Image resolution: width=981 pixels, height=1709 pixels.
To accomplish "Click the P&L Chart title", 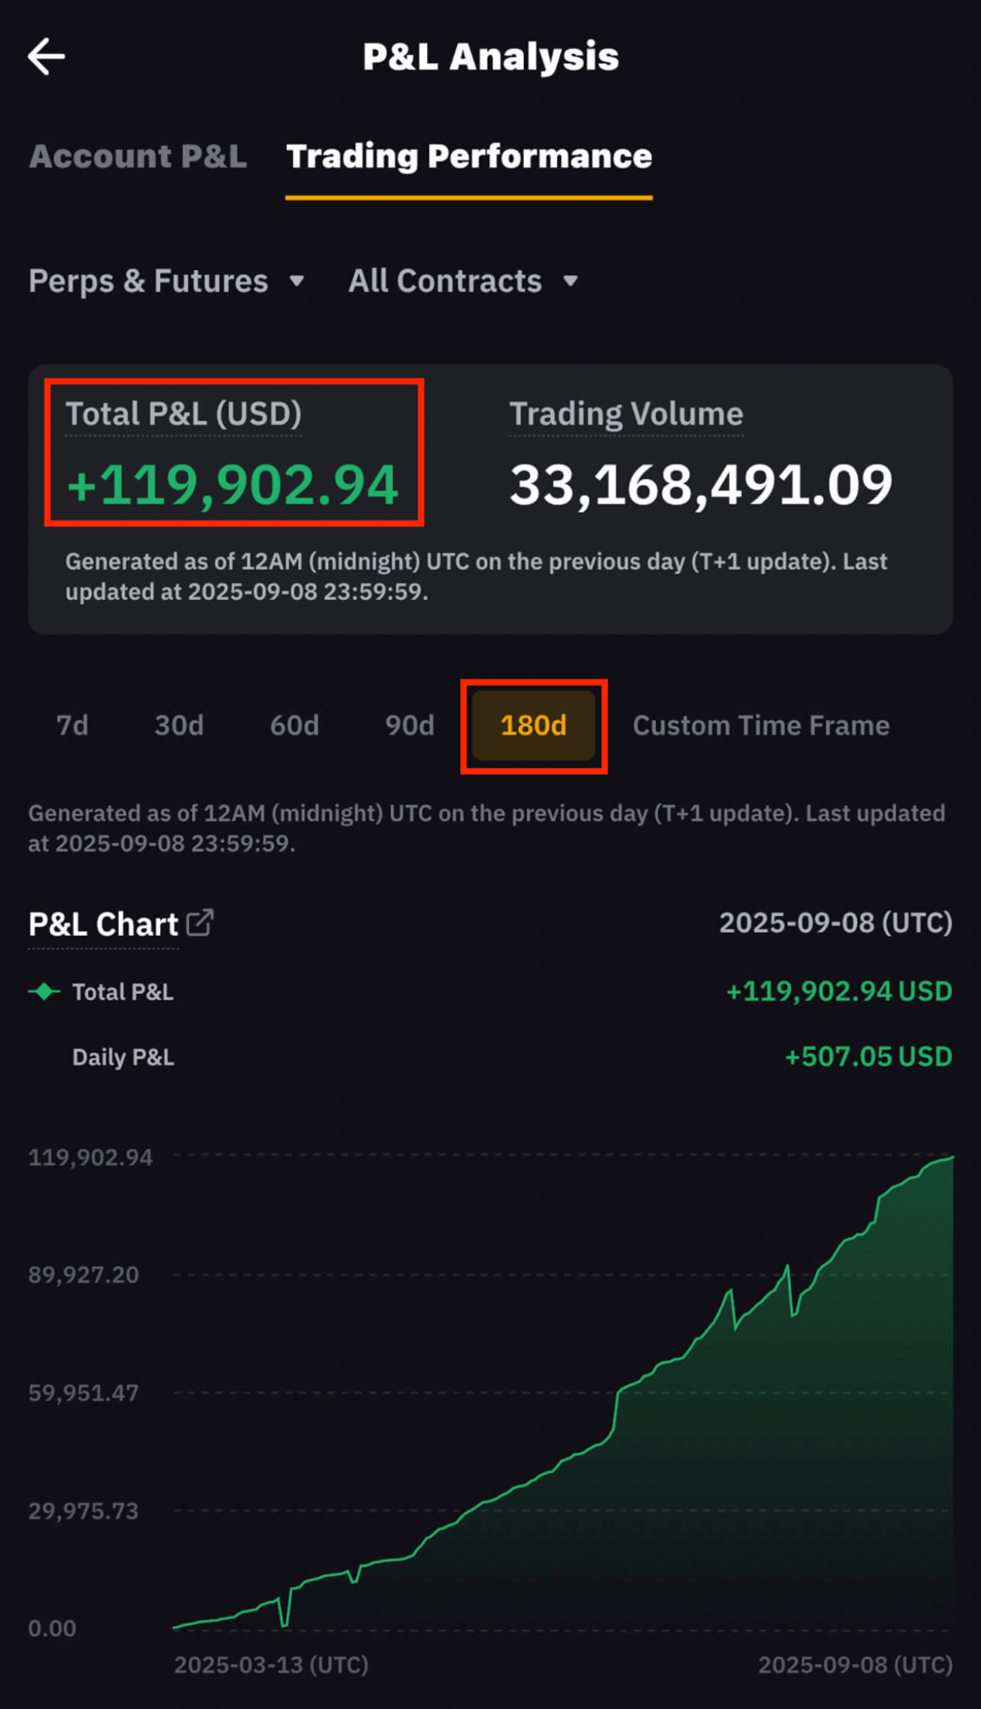I will point(103,924).
